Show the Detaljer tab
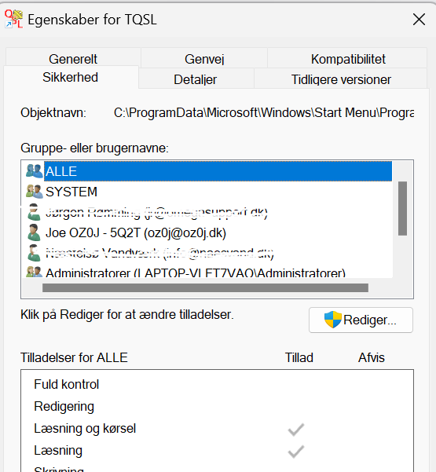 (x=196, y=79)
